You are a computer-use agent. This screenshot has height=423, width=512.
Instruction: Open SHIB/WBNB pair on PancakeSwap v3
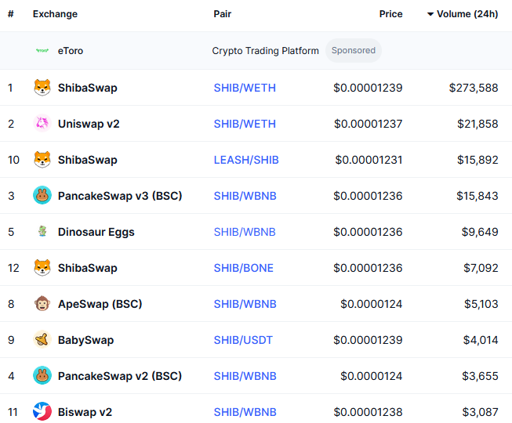[x=245, y=196]
